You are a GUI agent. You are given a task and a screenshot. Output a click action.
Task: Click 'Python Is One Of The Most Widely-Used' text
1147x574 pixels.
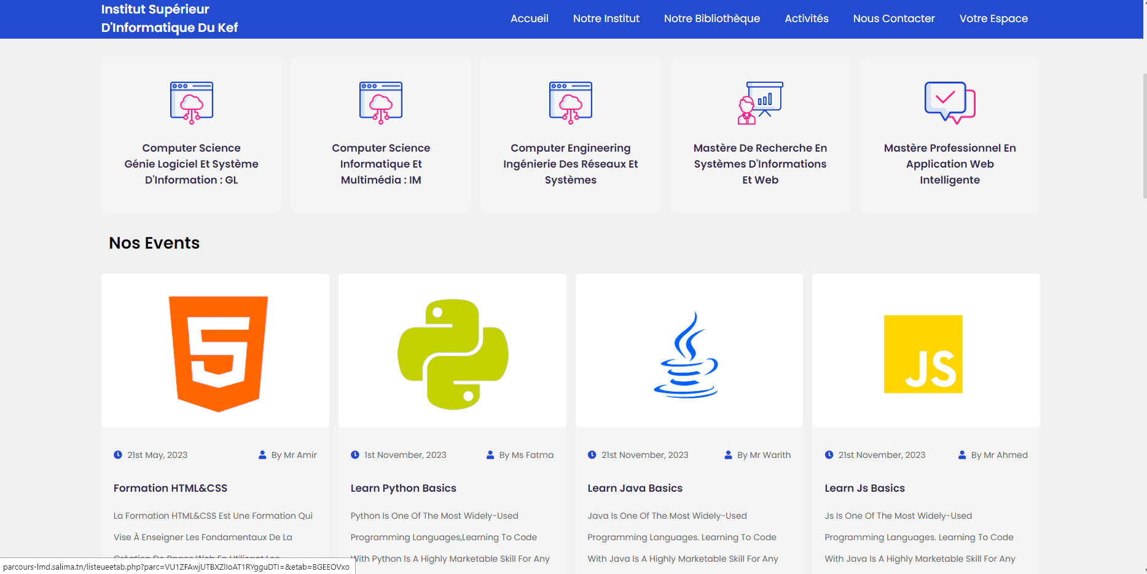click(434, 516)
